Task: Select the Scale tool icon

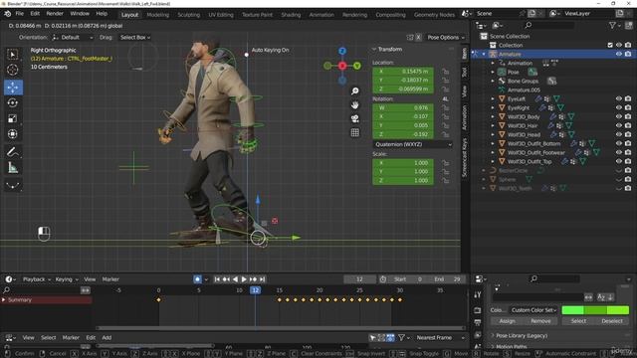Action: coord(13,118)
